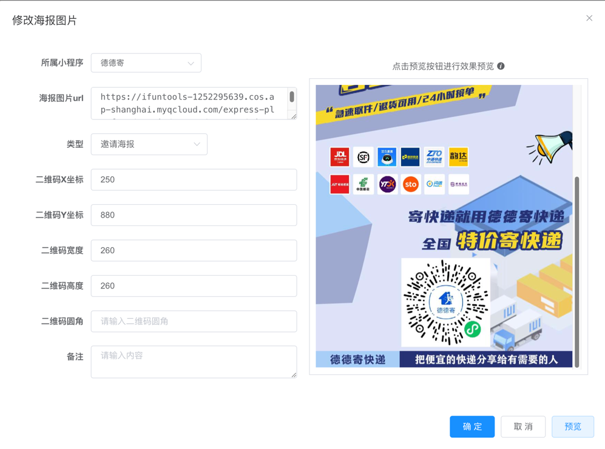
Task: Click the purple YTO logo in the poster
Action: coord(387,184)
